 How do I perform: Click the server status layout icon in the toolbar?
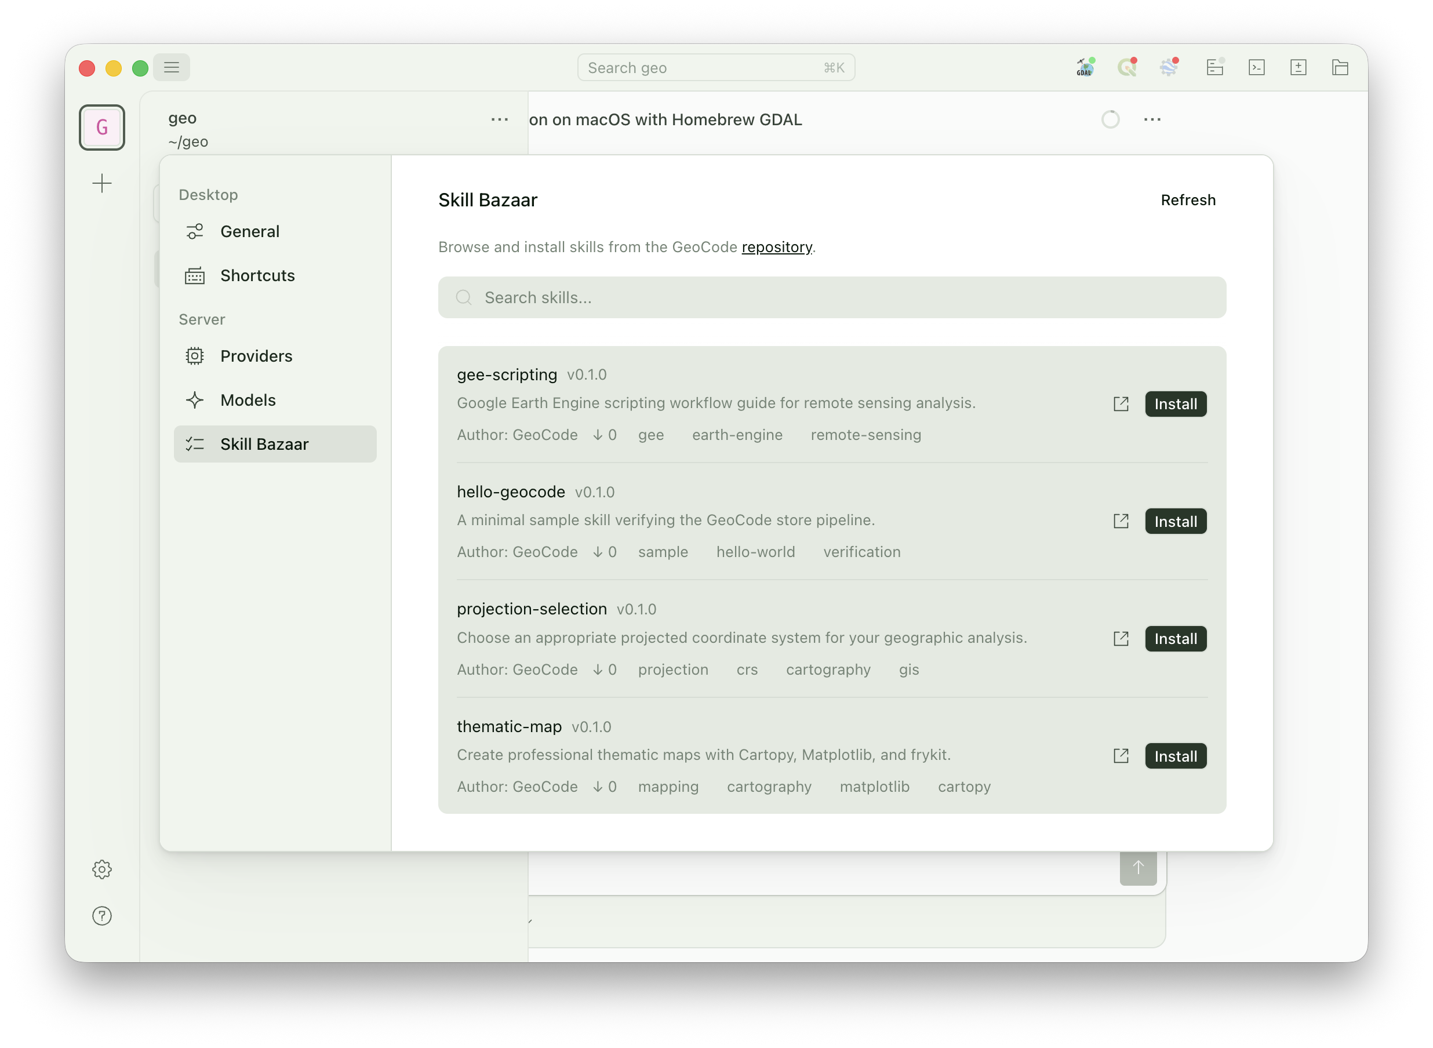point(1215,67)
